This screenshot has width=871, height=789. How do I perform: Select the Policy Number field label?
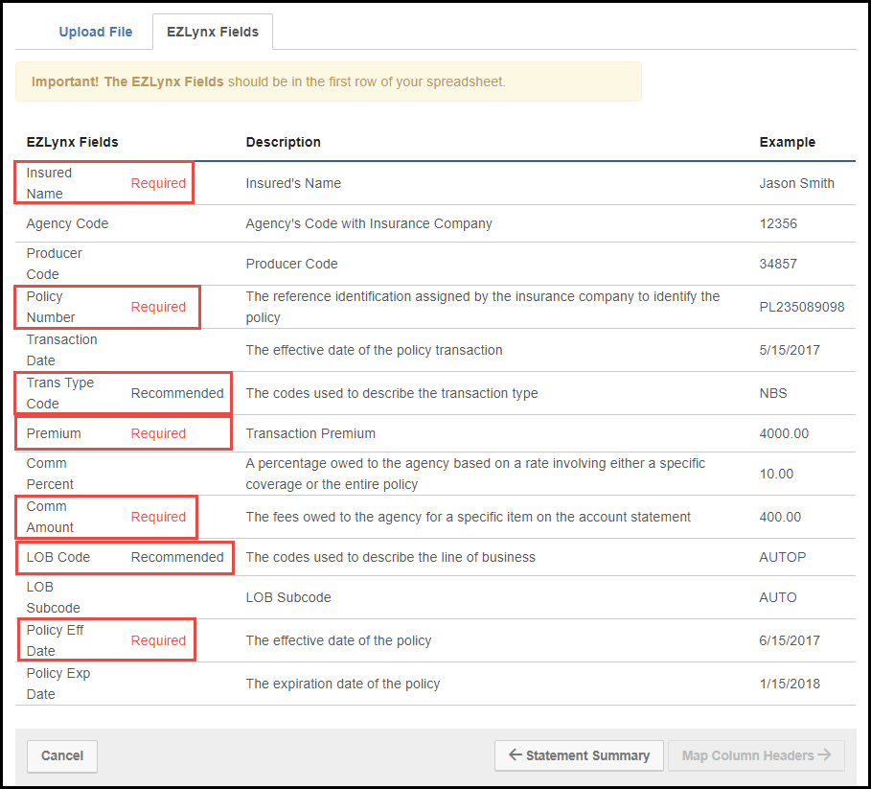[x=50, y=307]
